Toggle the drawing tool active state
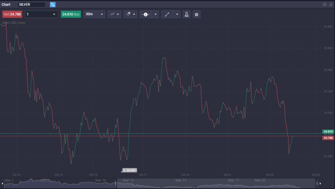 167,14
